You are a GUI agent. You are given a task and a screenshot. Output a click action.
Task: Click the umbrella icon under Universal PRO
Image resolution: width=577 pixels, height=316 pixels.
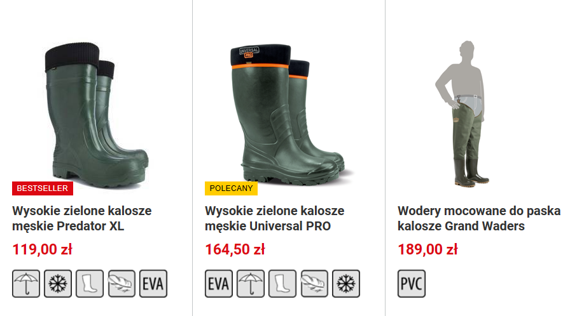point(251,284)
